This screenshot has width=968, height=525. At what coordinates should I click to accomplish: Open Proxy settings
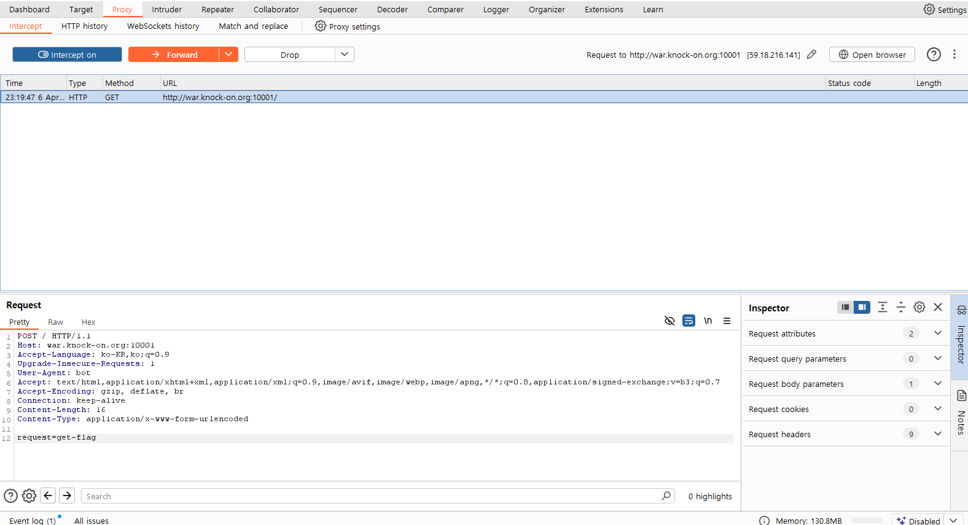[348, 26]
